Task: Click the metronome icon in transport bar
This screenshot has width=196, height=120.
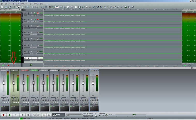Action: coord(48,115)
